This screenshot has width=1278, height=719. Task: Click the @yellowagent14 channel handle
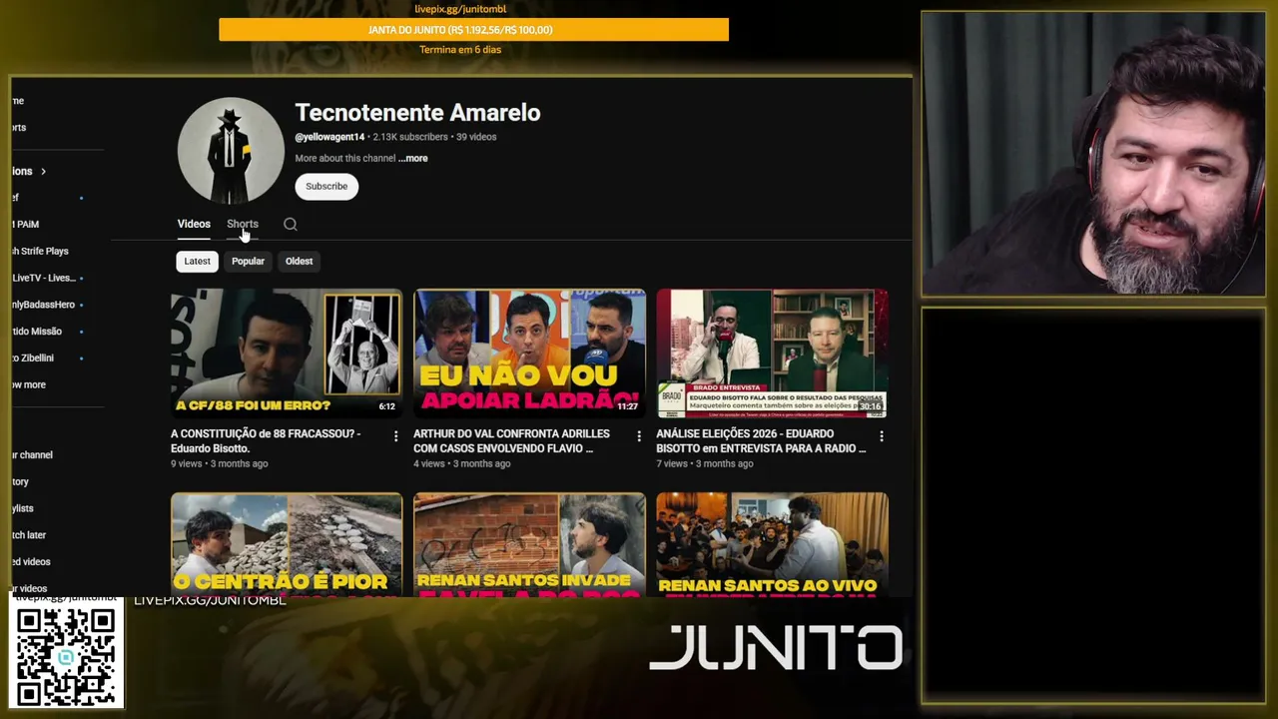(329, 137)
